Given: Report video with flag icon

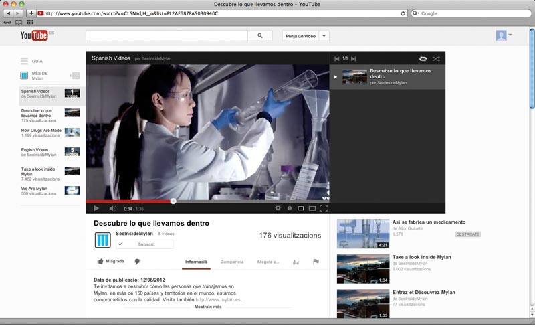Looking at the screenshot, I should [x=316, y=262].
